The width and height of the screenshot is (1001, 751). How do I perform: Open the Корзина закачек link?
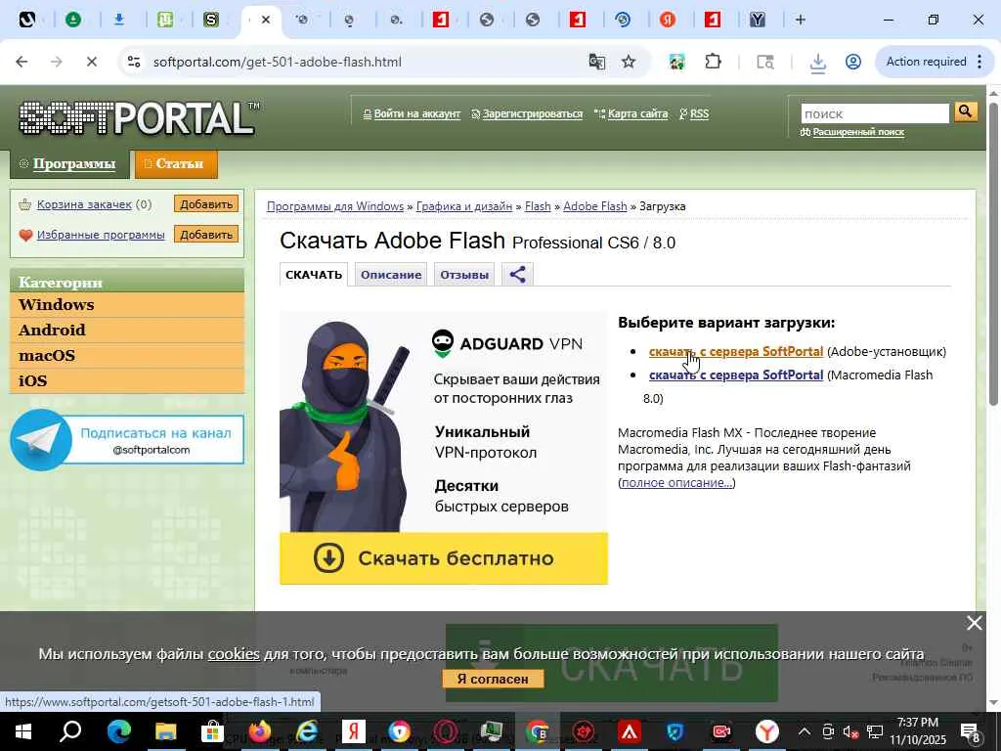coord(84,204)
